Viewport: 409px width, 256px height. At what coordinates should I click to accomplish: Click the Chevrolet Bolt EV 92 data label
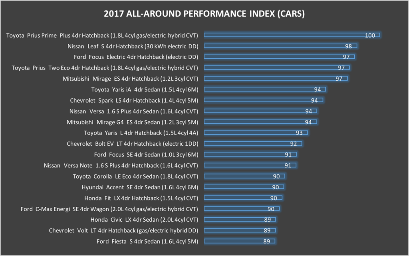[294, 143]
